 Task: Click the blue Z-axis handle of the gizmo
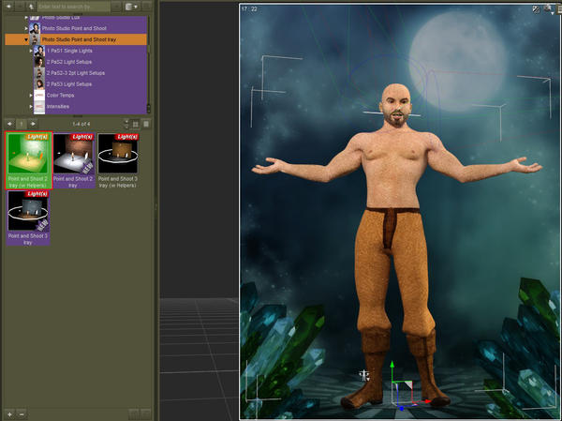pos(402,408)
